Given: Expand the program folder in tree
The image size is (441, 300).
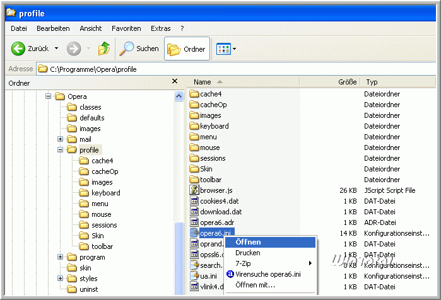Looking at the screenshot, I should click(x=61, y=257).
